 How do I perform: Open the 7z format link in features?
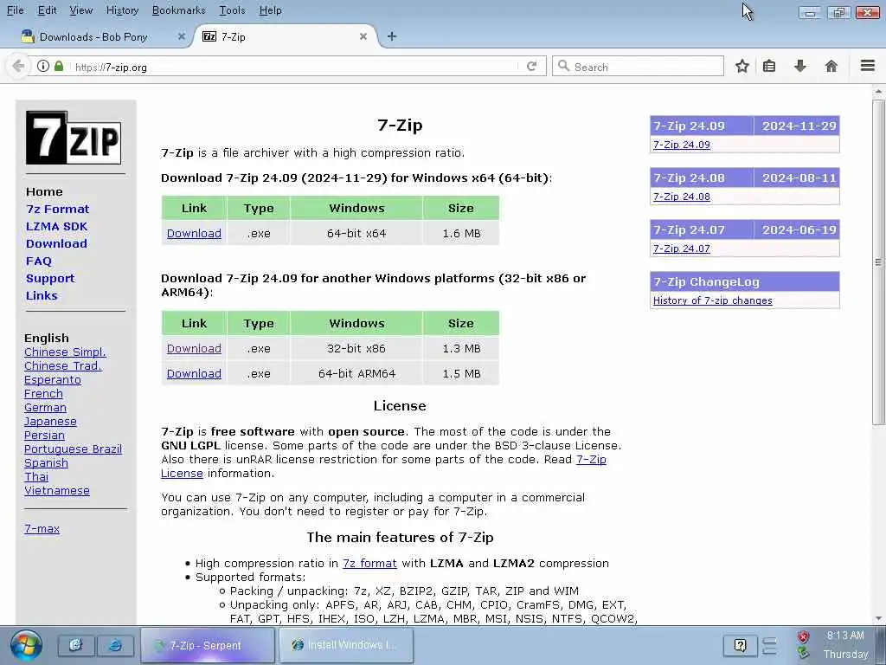369,563
